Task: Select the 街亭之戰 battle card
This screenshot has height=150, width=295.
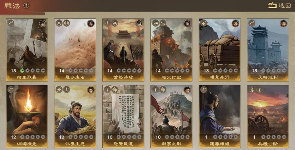Action: (x=171, y=117)
